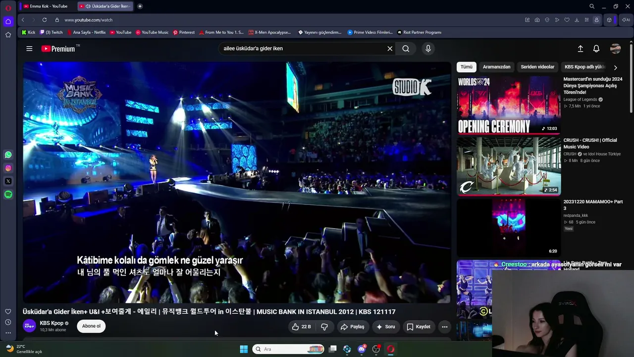Click the Windows taskbar search box
This screenshot has height=357, width=634.
tap(289, 349)
